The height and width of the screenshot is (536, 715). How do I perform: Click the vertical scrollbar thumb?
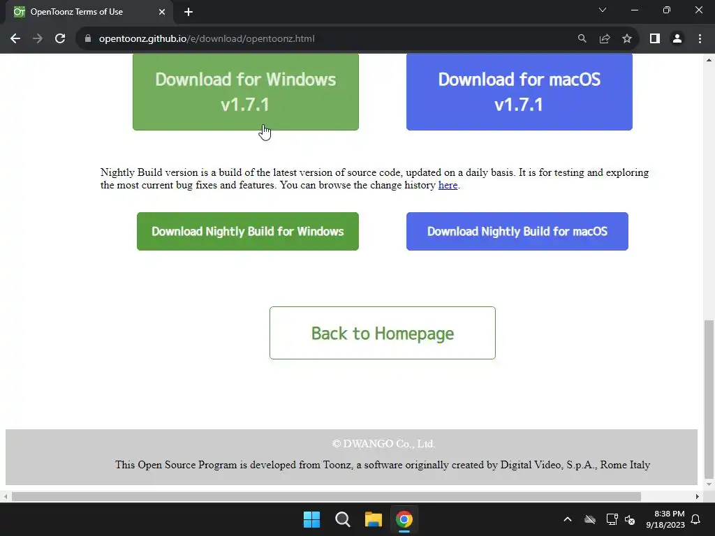(709, 399)
